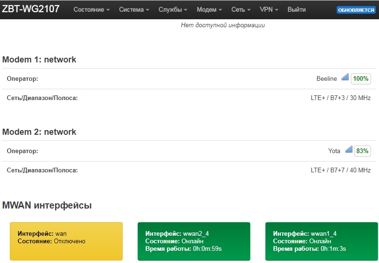The image size is (379, 263).
Task: Click the MWAN интерфейсы heading
Action: (47, 205)
